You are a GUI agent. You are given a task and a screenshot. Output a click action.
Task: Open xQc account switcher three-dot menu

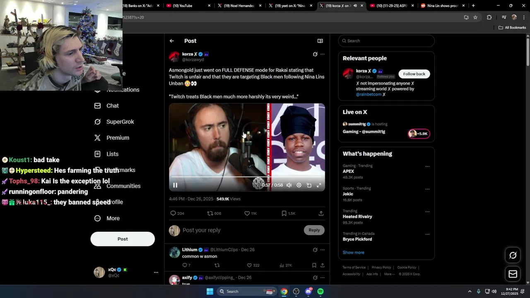(156, 272)
